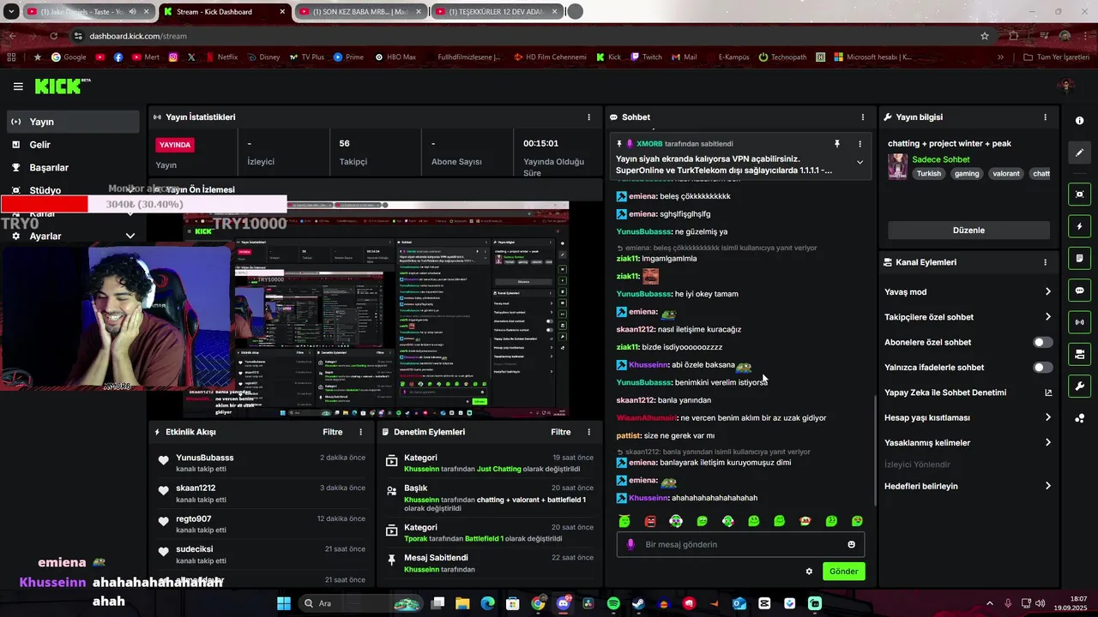Click the broadcast signal icon in the right rail
This screenshot has width=1098, height=617.
(1079, 322)
